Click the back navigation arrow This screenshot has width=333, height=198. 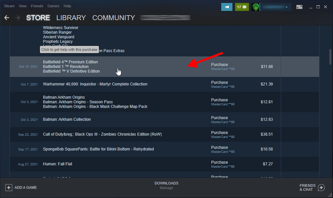point(7,18)
